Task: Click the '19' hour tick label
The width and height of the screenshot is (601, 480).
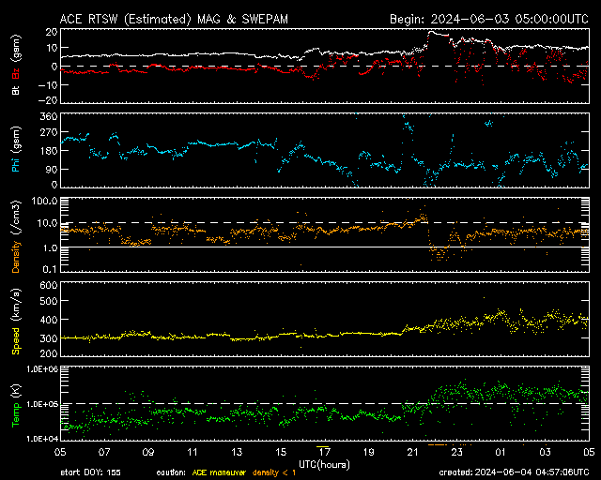Action: click(369, 452)
